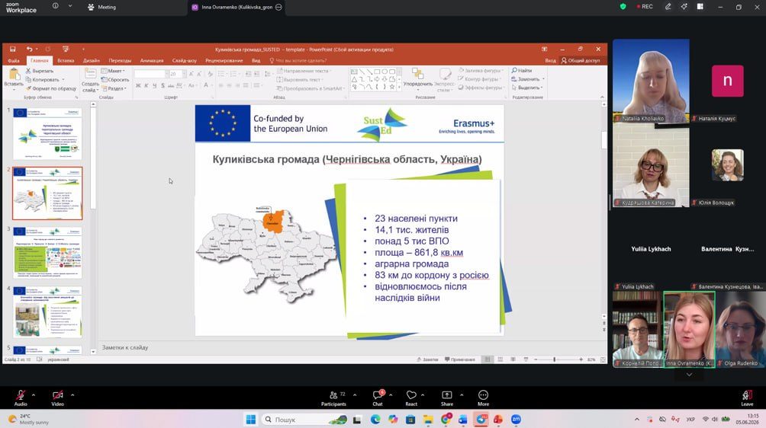The height and width of the screenshot is (428, 766).
Task: Open the Zoom app taskbar icon
Action: tap(516, 419)
